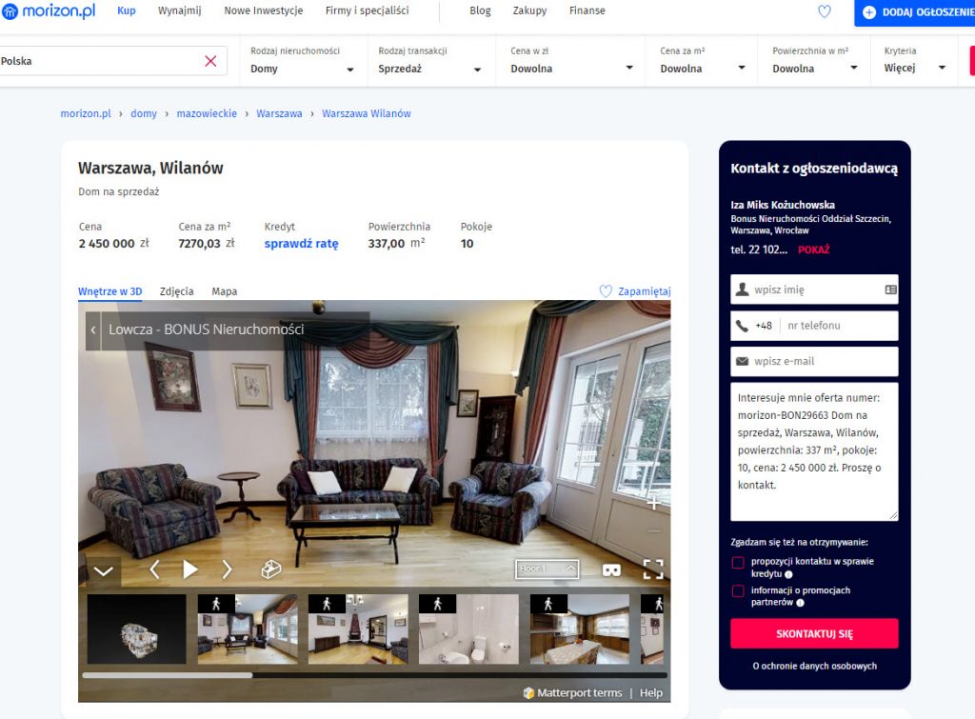Screen dimensions: 975x719
Task: Play the 3D tour walkthrough
Action: click(190, 569)
